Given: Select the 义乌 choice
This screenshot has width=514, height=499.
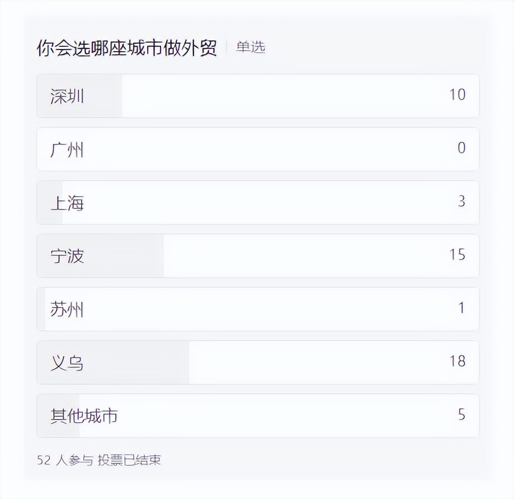Looking at the screenshot, I should 68,363.
